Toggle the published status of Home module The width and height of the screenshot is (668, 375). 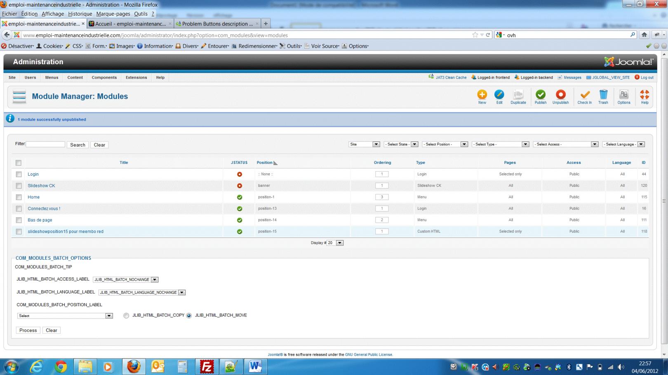point(239,197)
